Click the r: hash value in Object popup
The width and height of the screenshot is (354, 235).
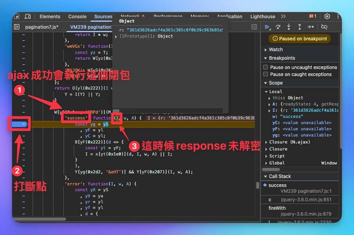175,30
